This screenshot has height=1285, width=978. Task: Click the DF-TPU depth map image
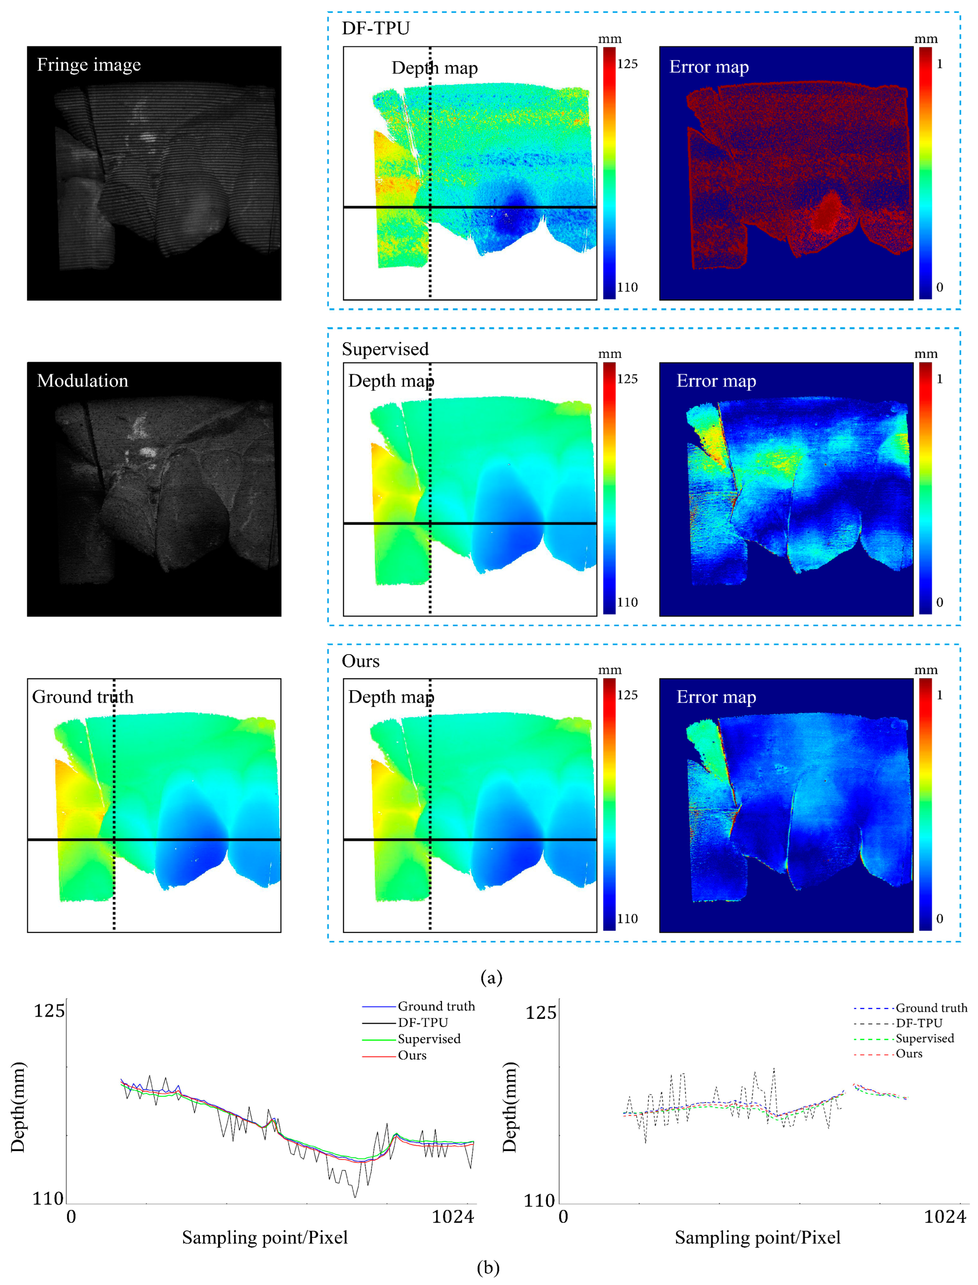tap(470, 173)
